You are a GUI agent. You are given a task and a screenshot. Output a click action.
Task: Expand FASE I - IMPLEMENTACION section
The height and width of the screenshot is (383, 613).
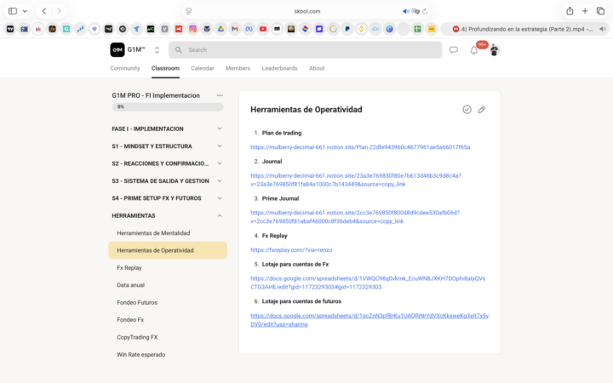[168, 129]
